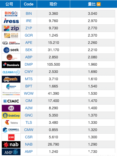The width and height of the screenshot is (117, 157).
Task: Click the Code column header
Action: click(28, 4)
